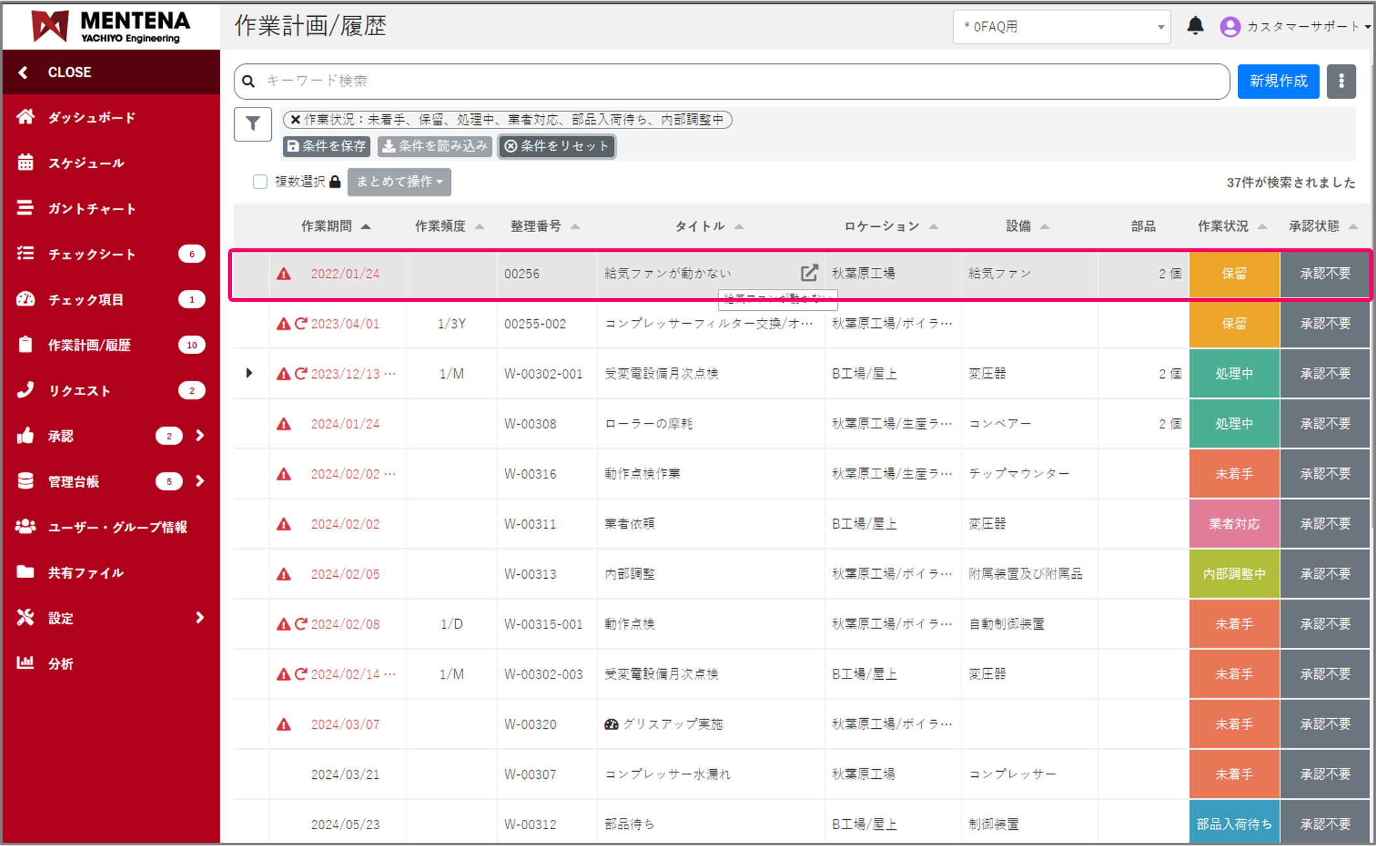Go to チェックシート menu item
Image resolution: width=1376 pixels, height=846 pixels.
pyautogui.click(x=91, y=254)
